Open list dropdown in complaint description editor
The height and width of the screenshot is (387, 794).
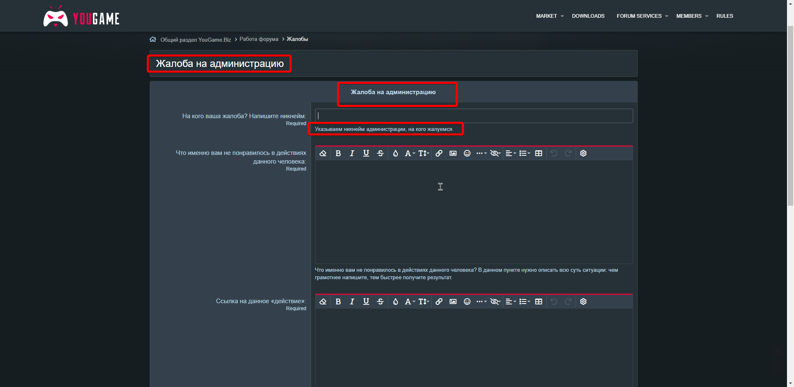(525, 153)
